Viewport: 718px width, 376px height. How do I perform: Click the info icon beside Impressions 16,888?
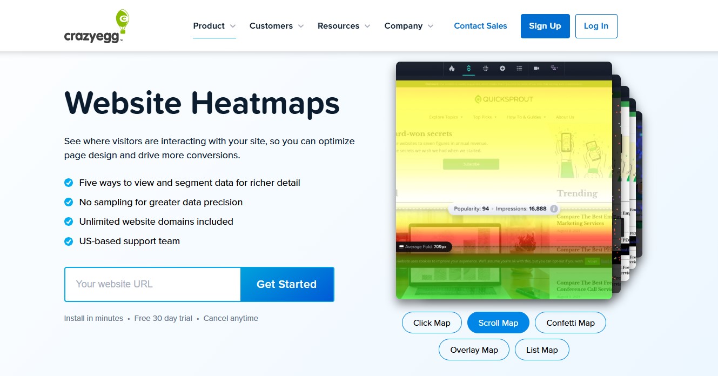pos(554,209)
